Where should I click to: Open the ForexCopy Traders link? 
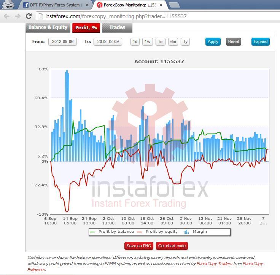(214, 264)
